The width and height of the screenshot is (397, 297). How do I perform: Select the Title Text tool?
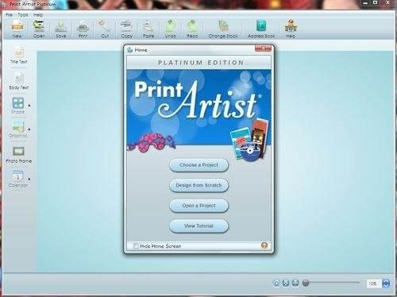[18, 55]
